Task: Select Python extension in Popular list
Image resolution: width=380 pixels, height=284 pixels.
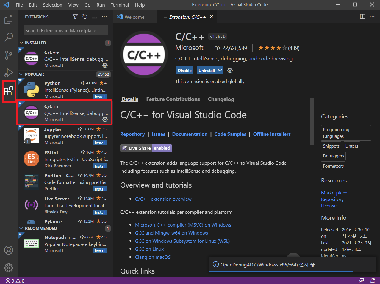Action: (65, 90)
